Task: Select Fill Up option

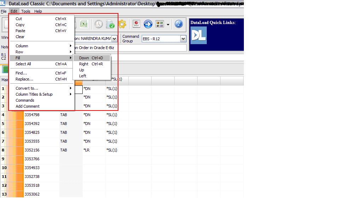Action: click(92, 70)
